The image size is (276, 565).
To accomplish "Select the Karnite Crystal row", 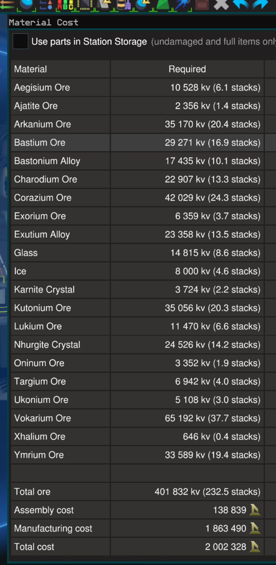I will pos(137,289).
